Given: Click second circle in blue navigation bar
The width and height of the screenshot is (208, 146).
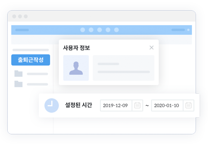Looking at the screenshot, I should pyautogui.click(x=91, y=30).
